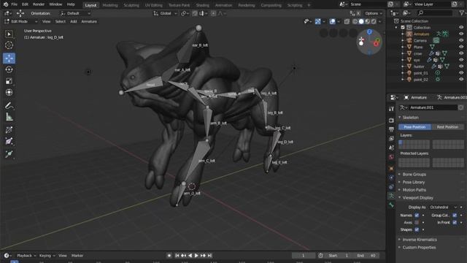This screenshot has width=467, height=263.
Task: Hide Camera object in outliner
Action: [461, 41]
